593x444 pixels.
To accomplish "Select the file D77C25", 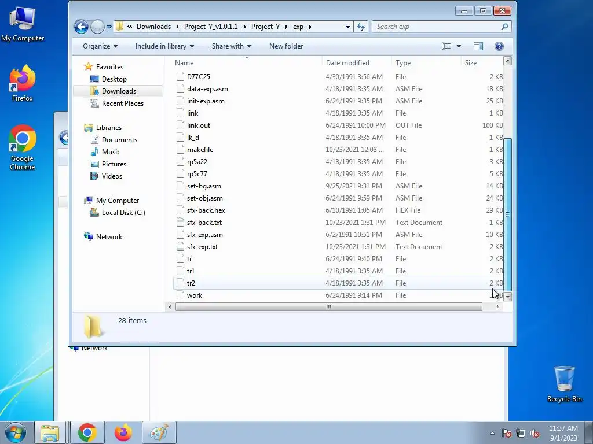I will point(198,77).
